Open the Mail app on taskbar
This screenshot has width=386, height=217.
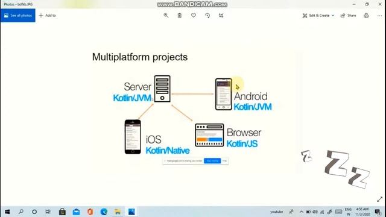click(77, 212)
